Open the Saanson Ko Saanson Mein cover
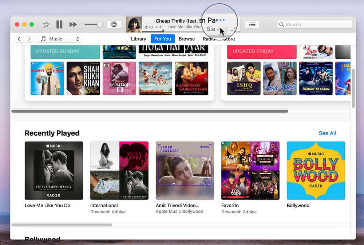 [191, 78]
